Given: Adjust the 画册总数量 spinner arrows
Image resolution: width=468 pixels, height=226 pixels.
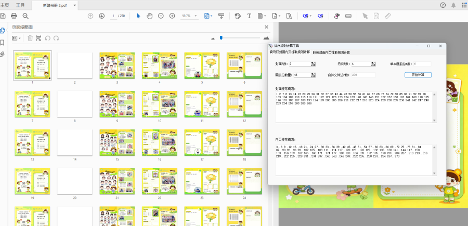Looking at the screenshot, I should coord(314,75).
